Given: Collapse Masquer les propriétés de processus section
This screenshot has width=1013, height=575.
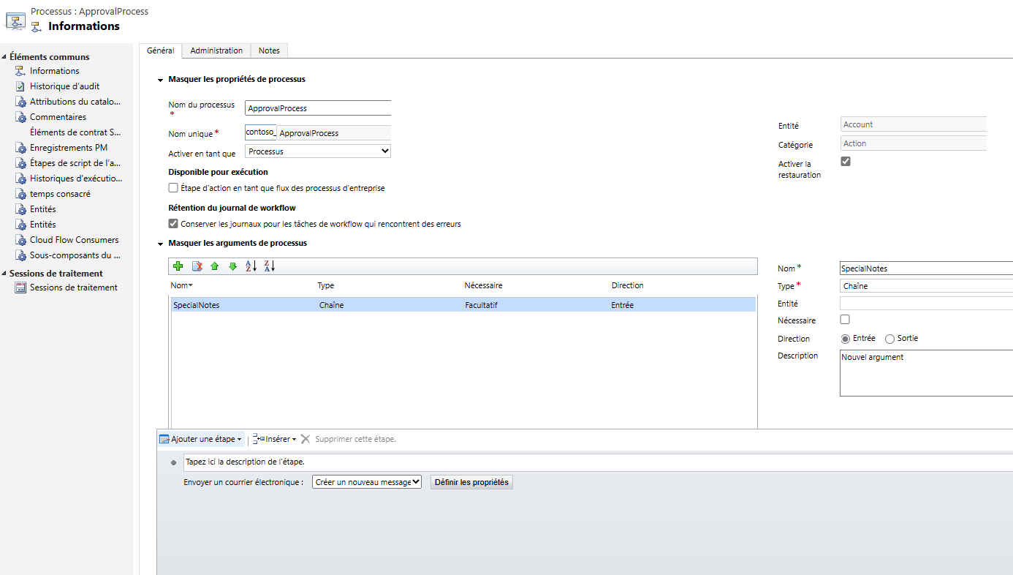Looking at the screenshot, I should pyautogui.click(x=160, y=80).
